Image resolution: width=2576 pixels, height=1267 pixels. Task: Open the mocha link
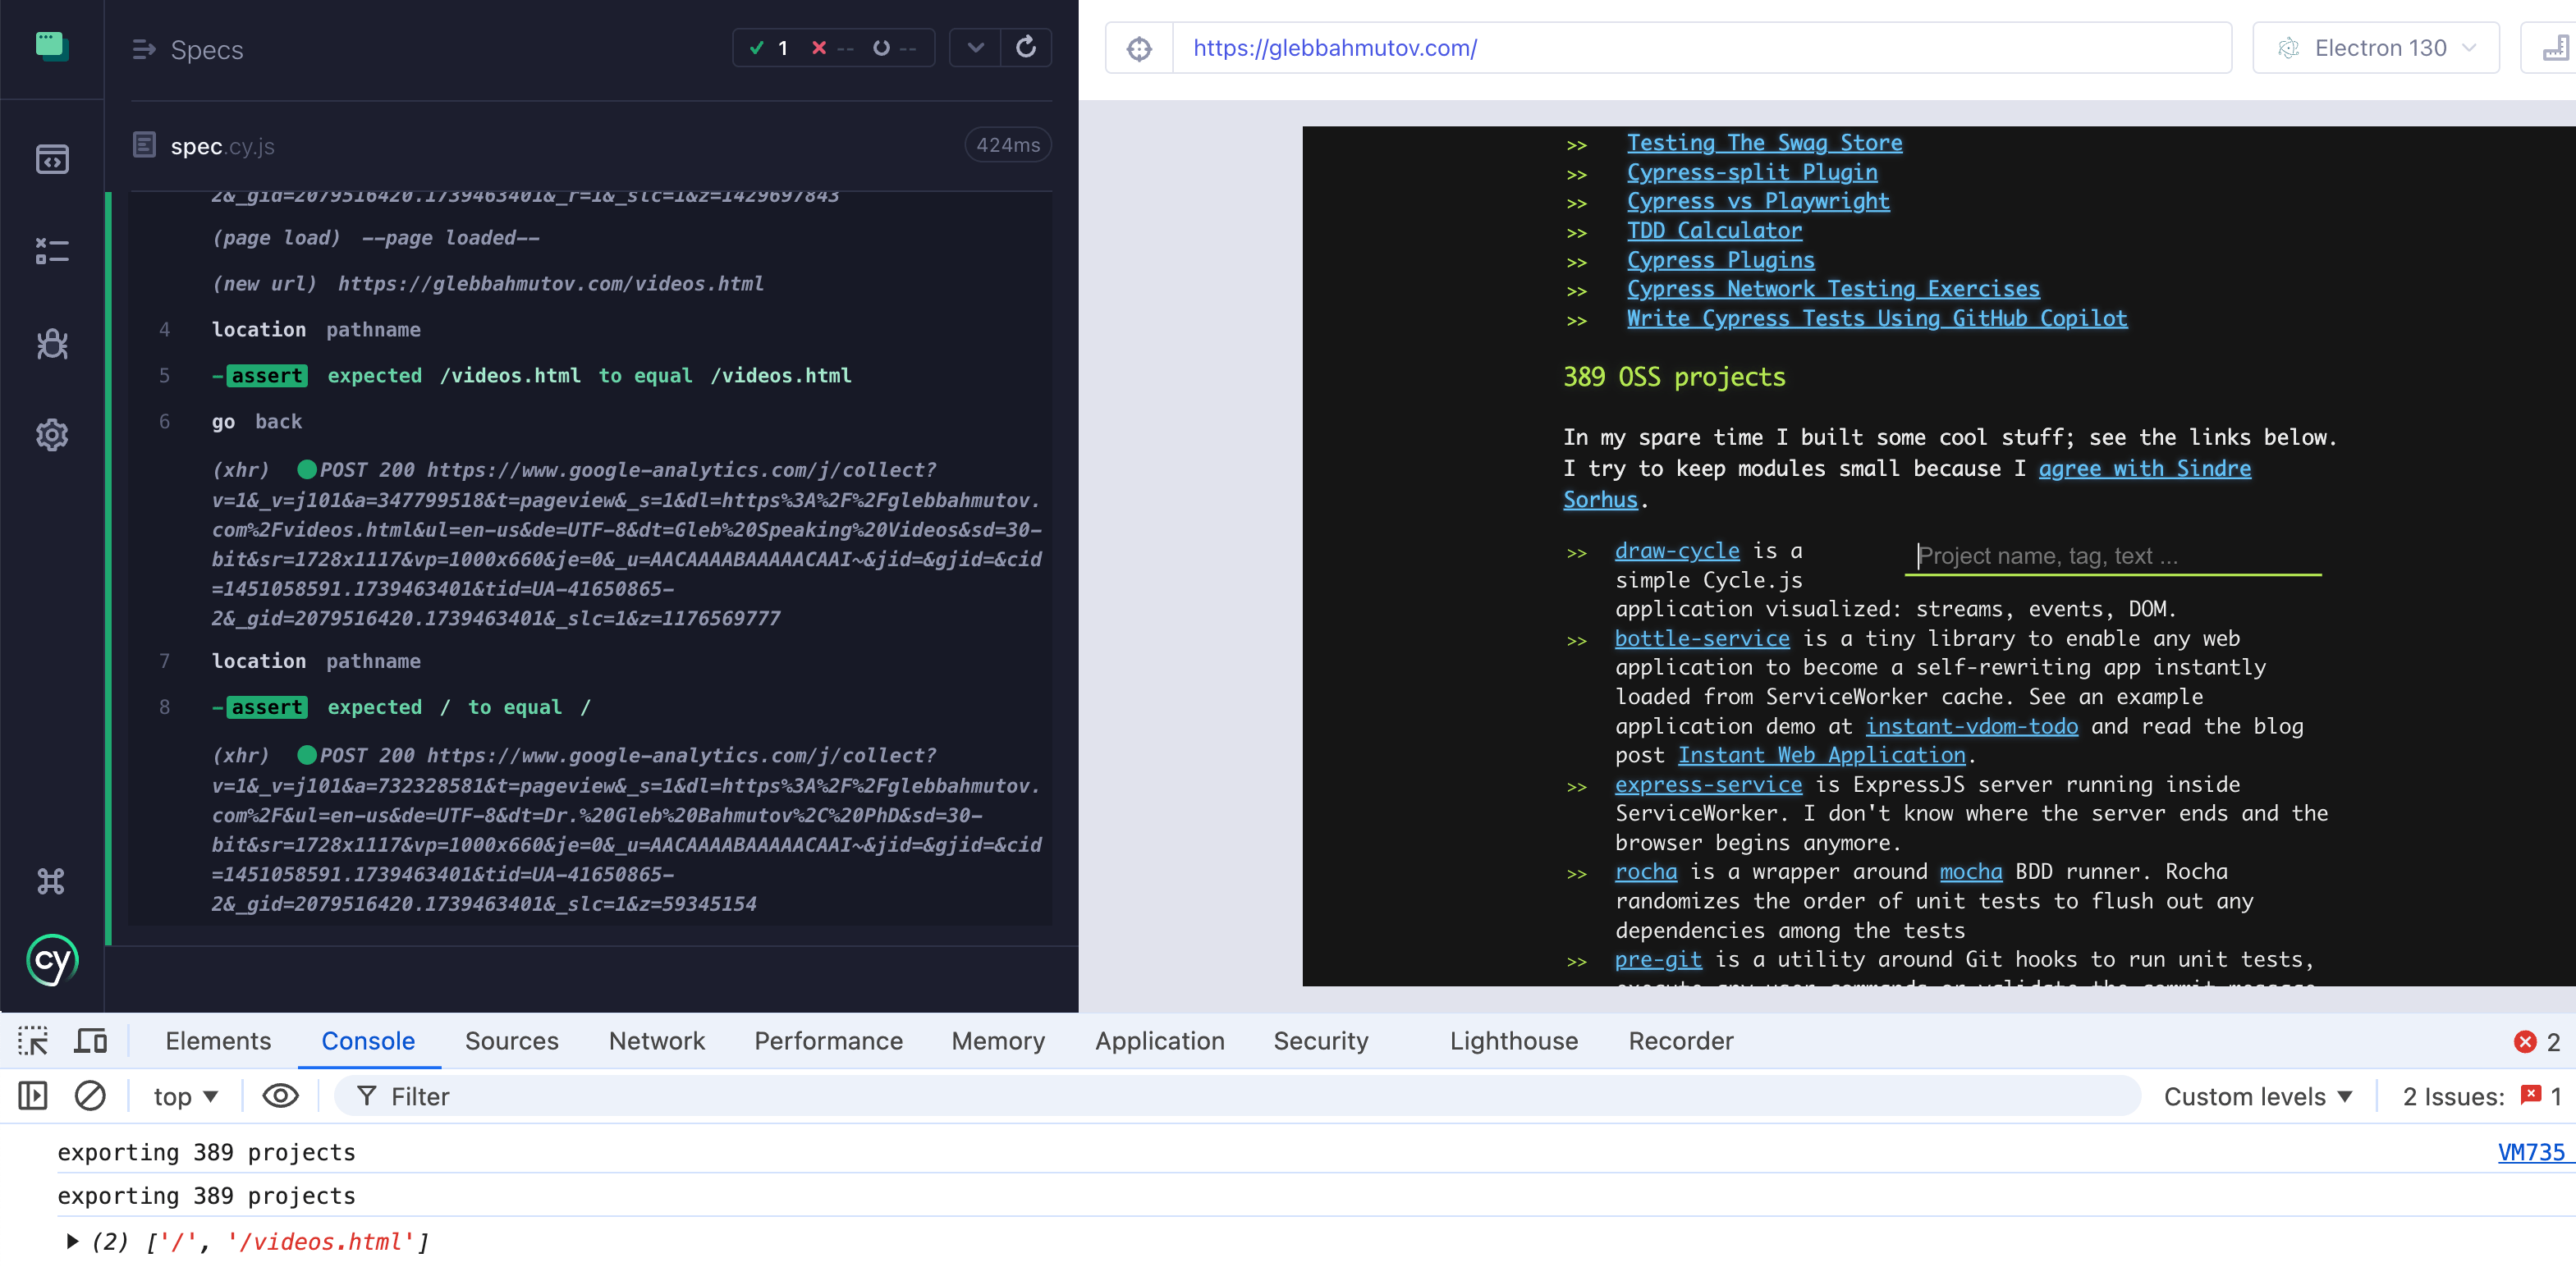[1971, 872]
